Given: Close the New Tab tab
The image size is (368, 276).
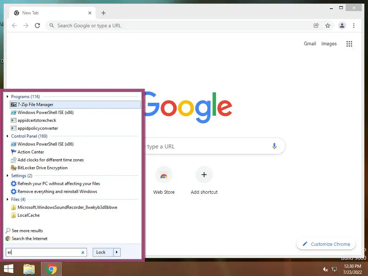Looking at the screenshot, I should click(89, 13).
